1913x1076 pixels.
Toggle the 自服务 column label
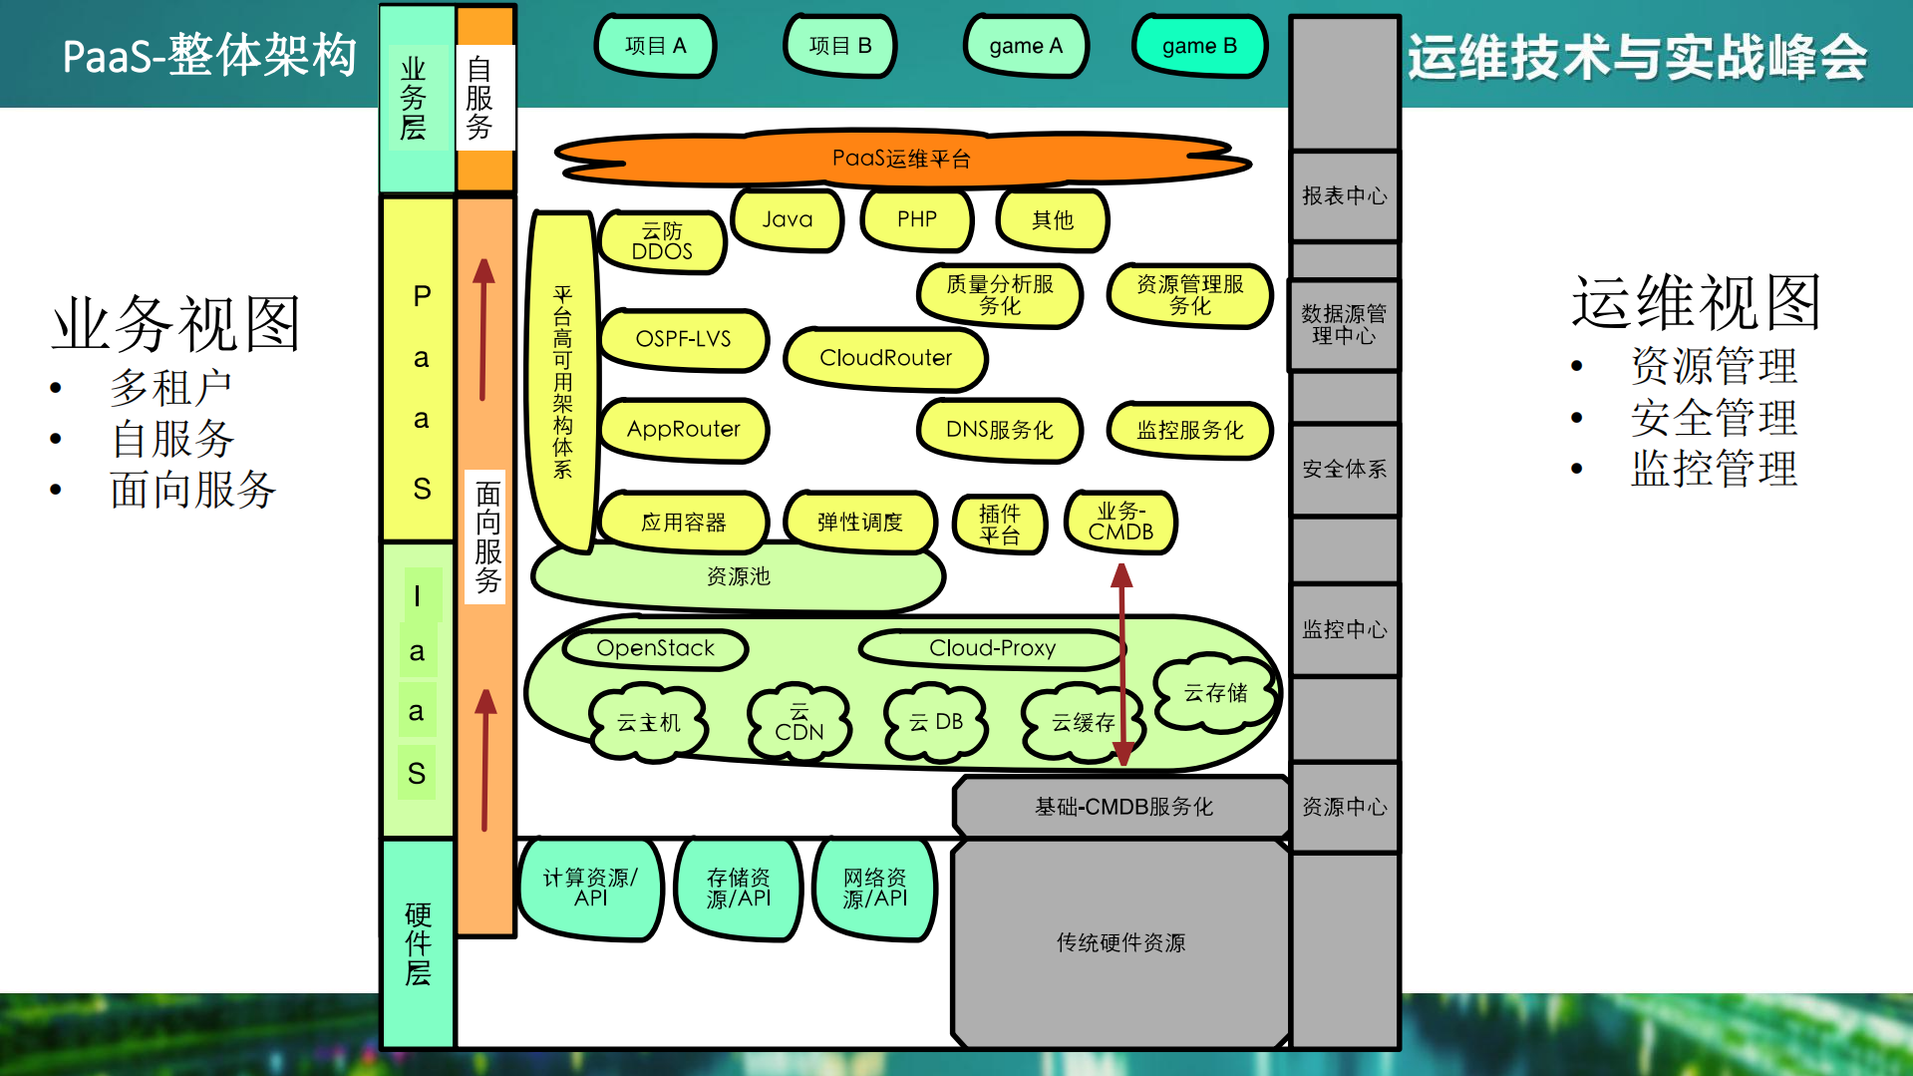tap(483, 97)
